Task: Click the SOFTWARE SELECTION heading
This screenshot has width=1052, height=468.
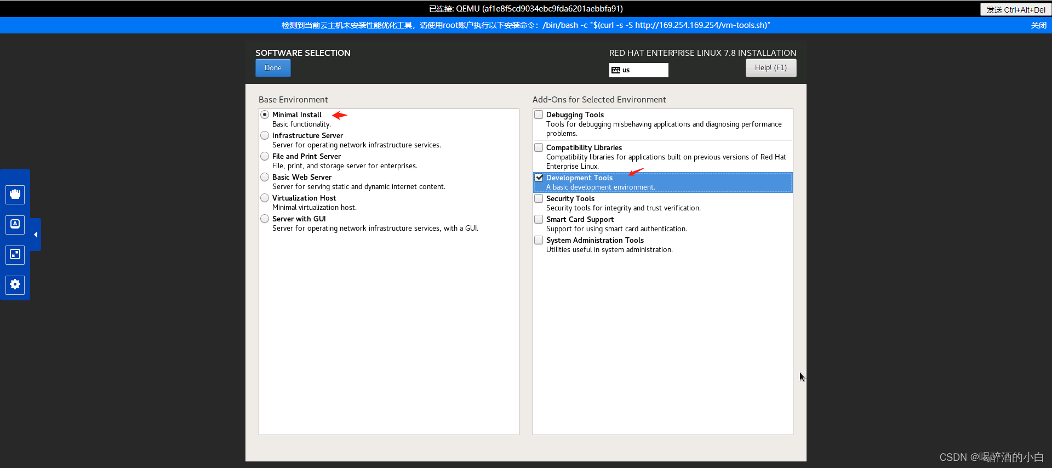Action: [303, 53]
